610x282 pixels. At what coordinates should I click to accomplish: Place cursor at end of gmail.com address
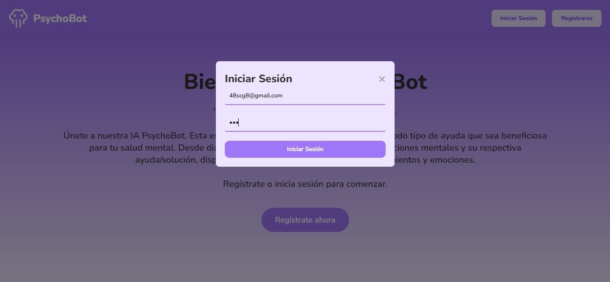click(x=283, y=96)
